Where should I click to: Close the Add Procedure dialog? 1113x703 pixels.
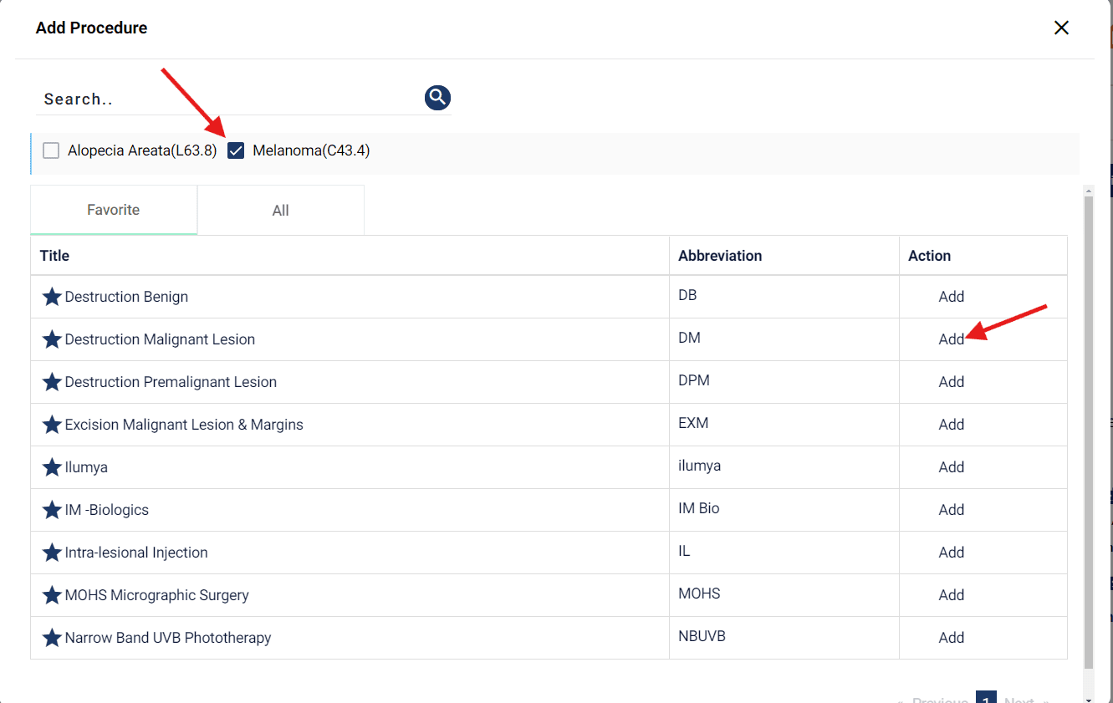pos(1061,28)
